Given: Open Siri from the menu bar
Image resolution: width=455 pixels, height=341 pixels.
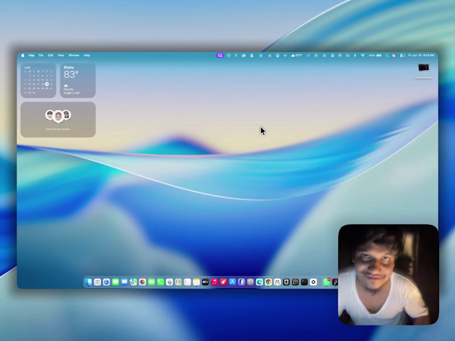Looking at the screenshot, I should point(394,55).
